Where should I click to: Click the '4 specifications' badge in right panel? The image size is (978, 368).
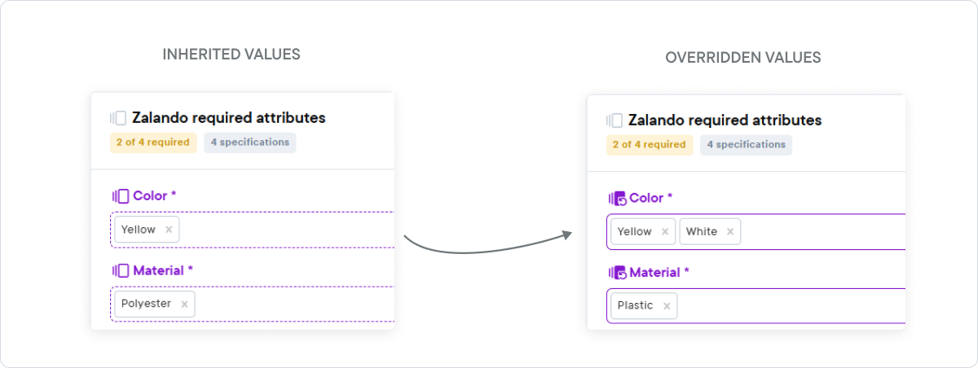coord(747,145)
